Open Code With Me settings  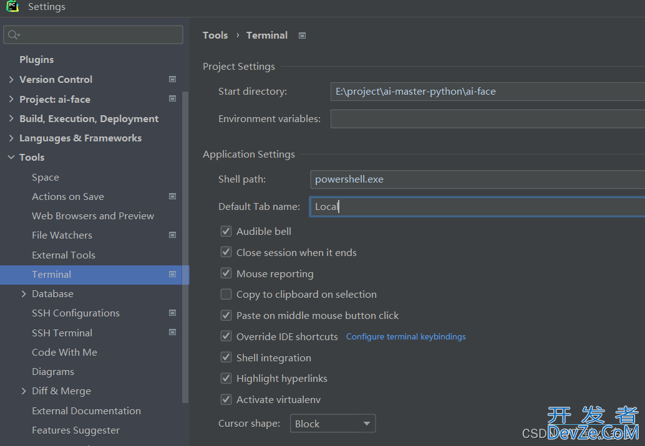(x=65, y=353)
